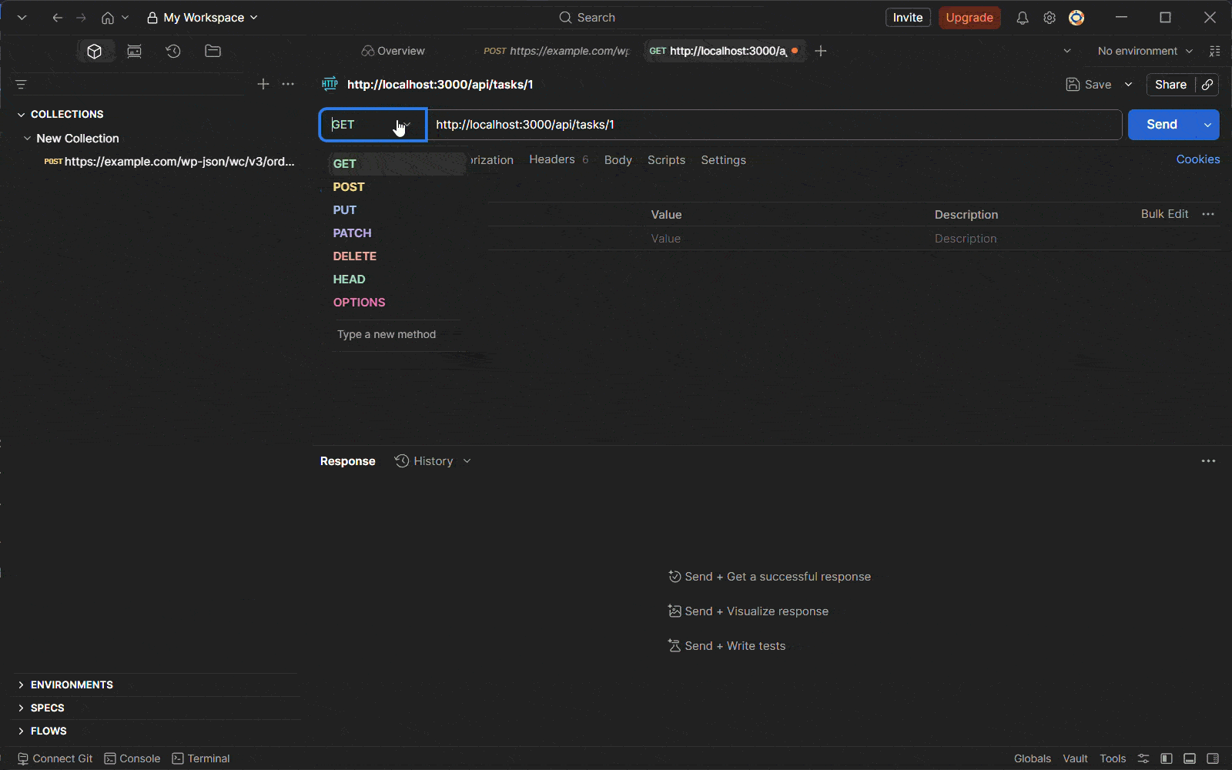Image resolution: width=1232 pixels, height=770 pixels.
Task: Toggle left sidebar layout icon in status bar
Action: coord(1167,758)
